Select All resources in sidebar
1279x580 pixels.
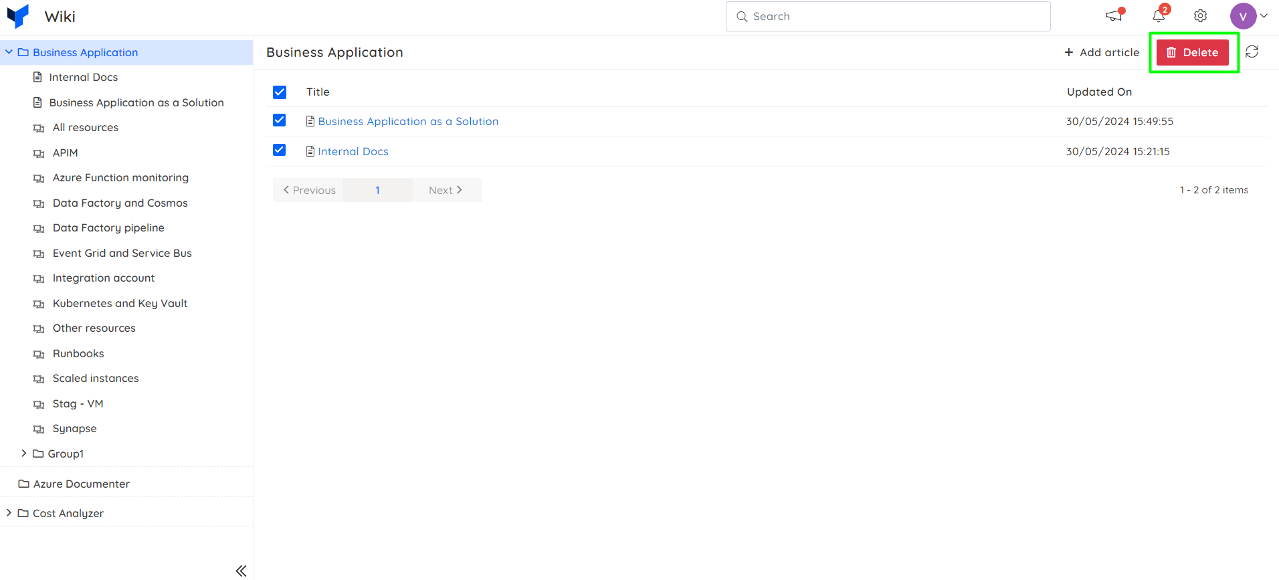[x=86, y=127]
